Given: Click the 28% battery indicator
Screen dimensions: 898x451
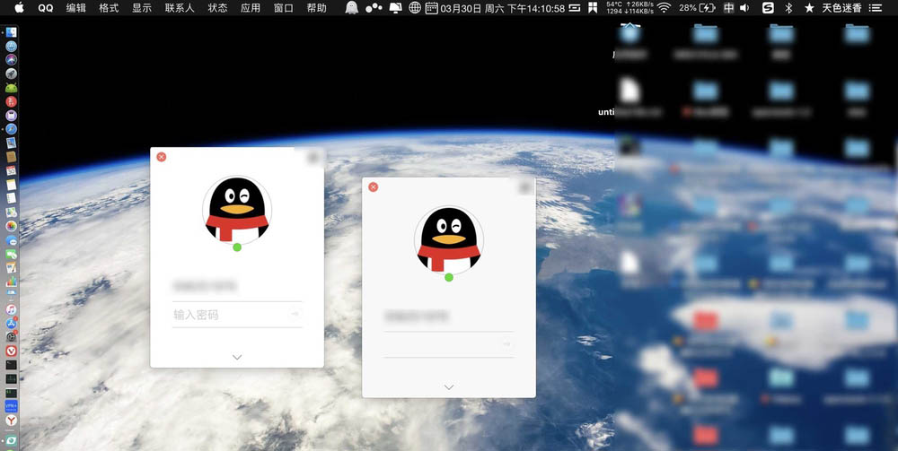Looking at the screenshot, I should tap(697, 8).
